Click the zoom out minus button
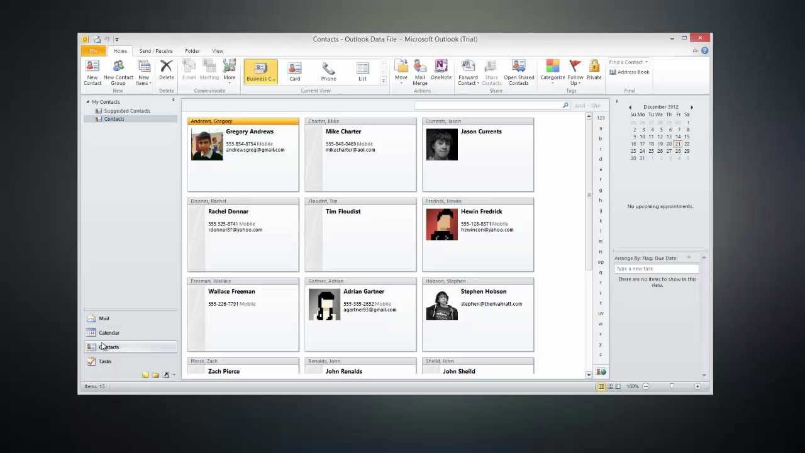The width and height of the screenshot is (805, 453). 646,386
